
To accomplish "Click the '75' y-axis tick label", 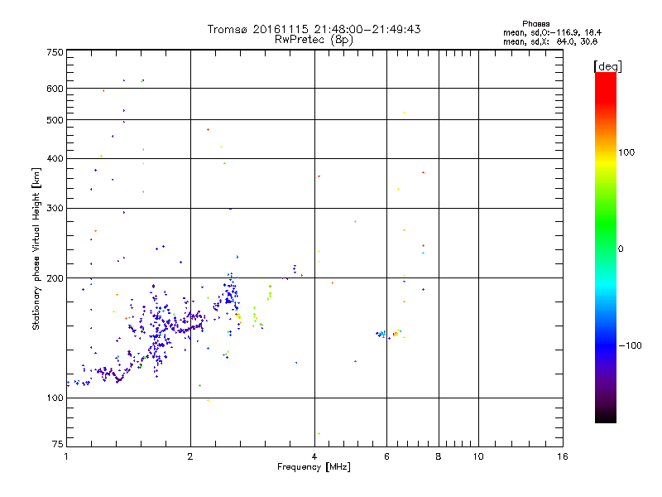I will coord(58,444).
